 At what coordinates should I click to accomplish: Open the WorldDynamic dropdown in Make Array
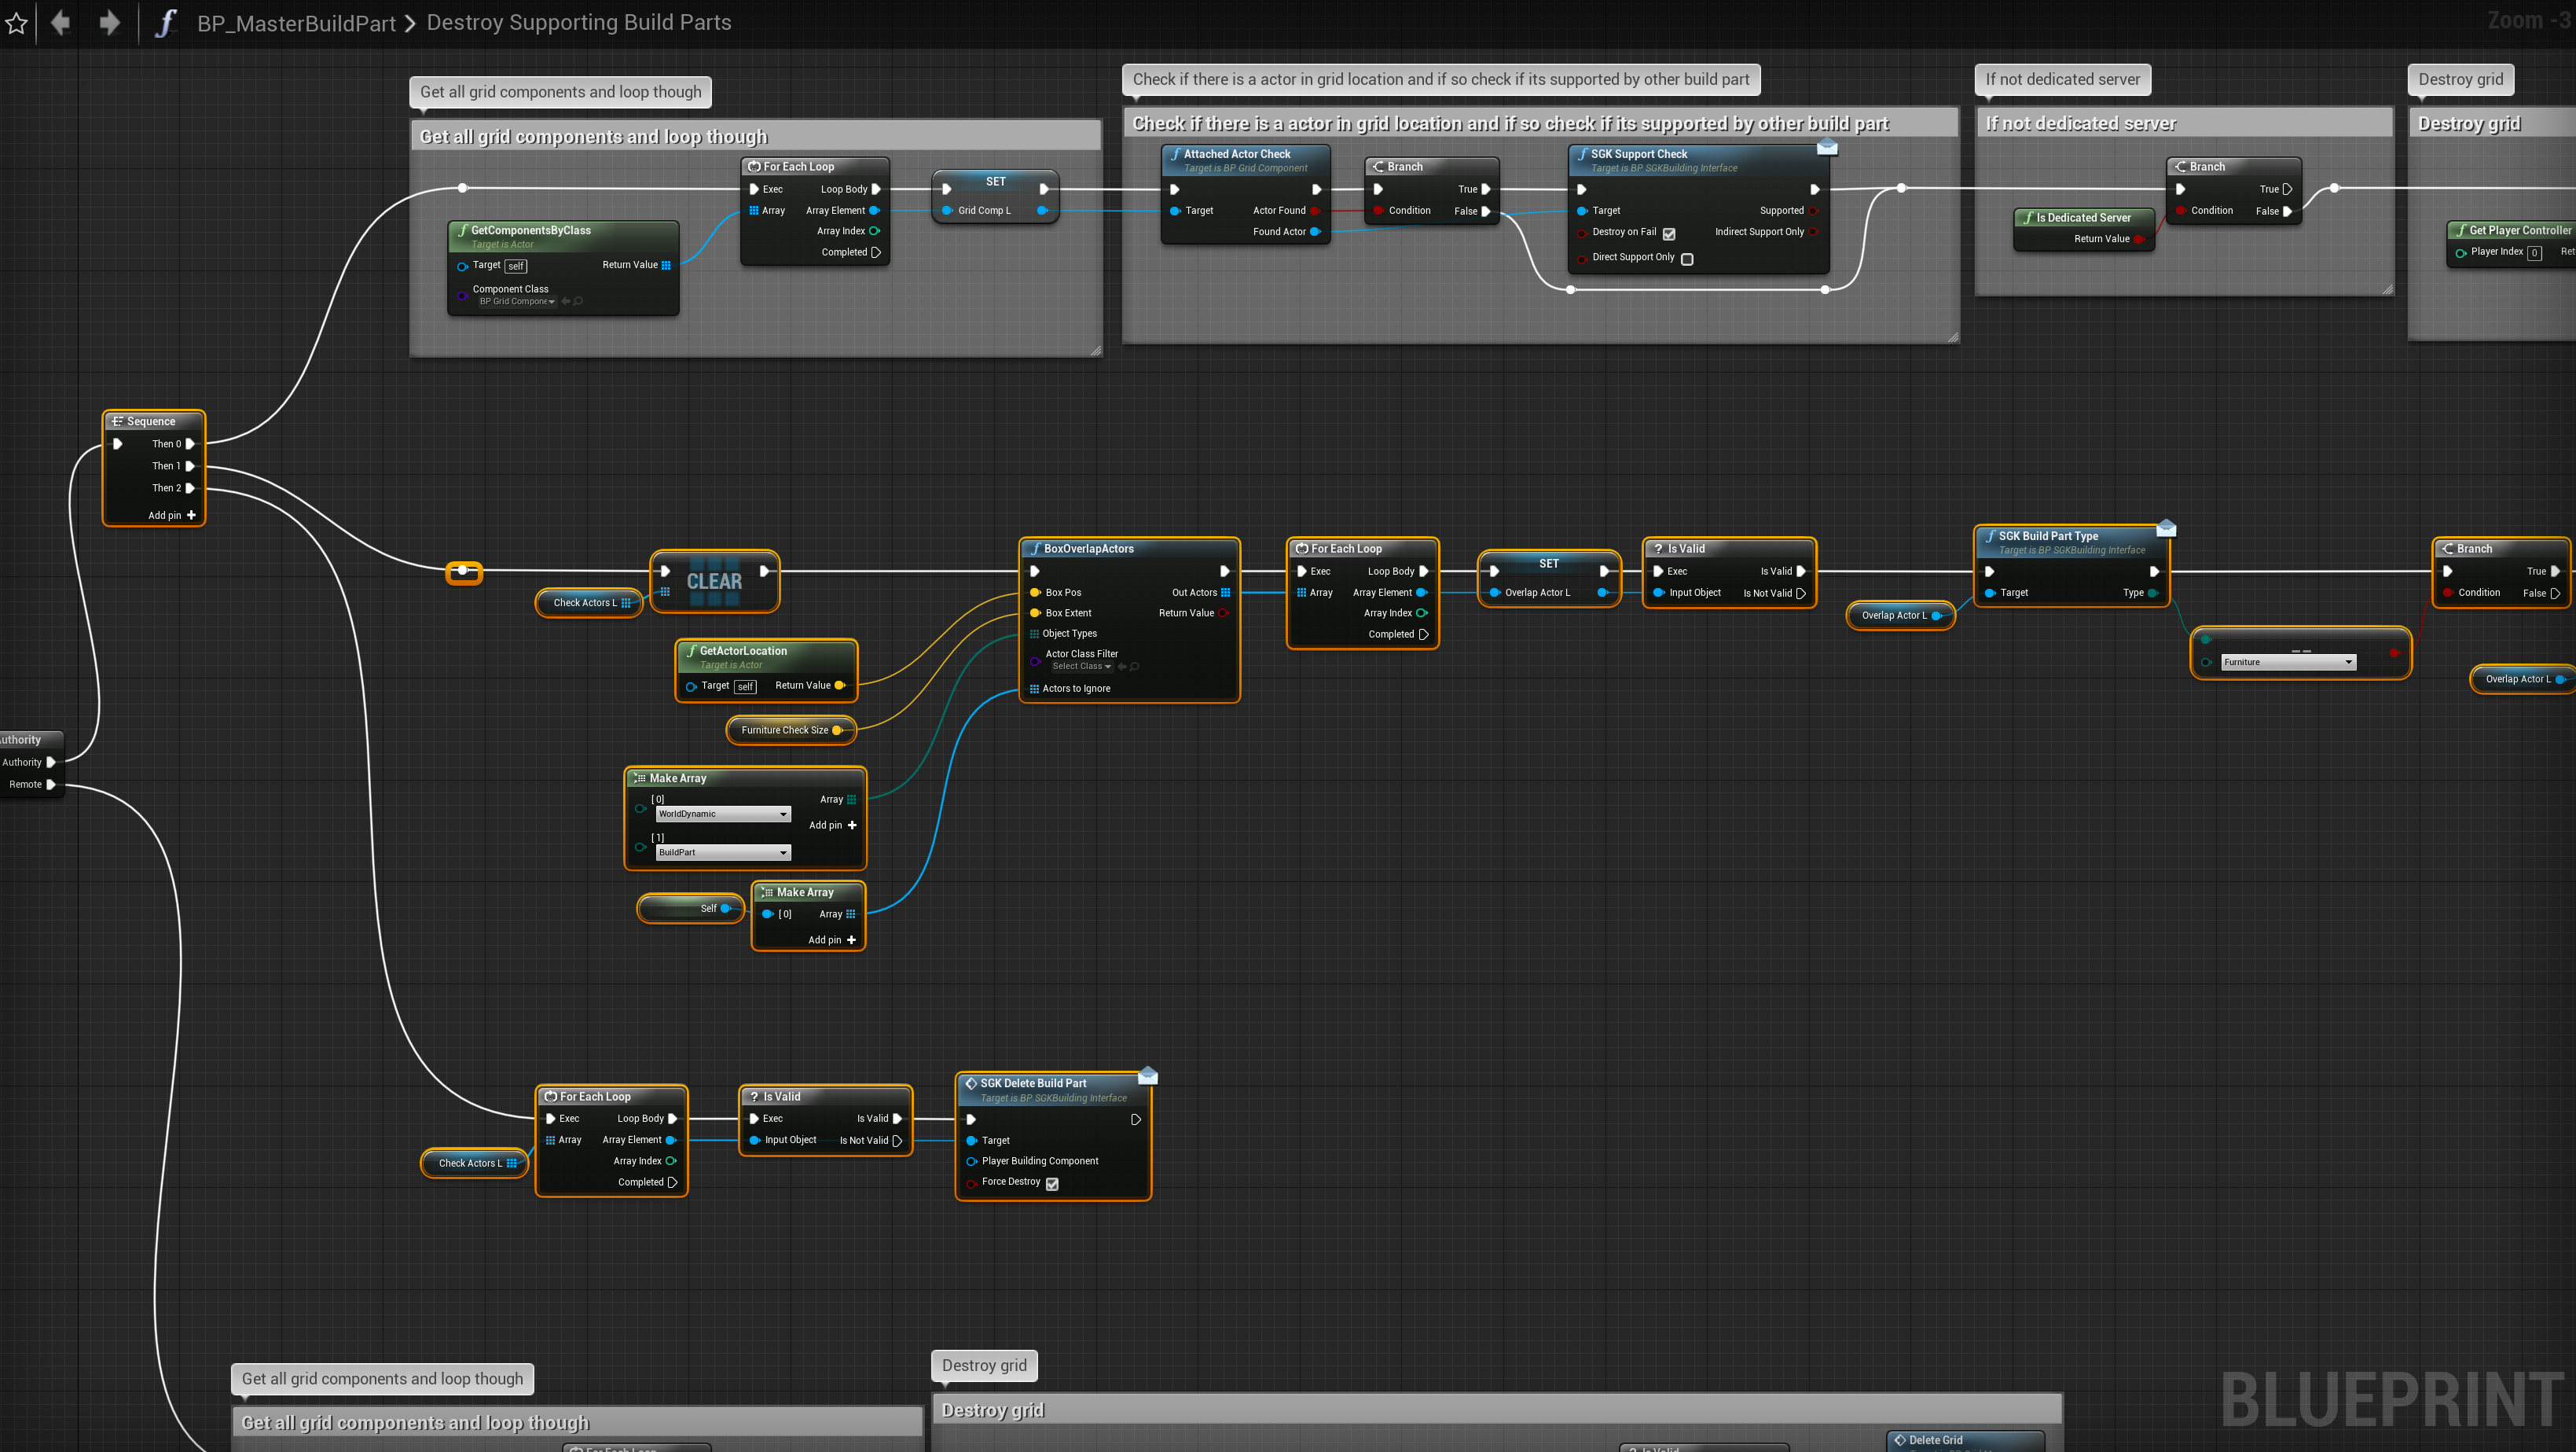pyautogui.click(x=722, y=814)
